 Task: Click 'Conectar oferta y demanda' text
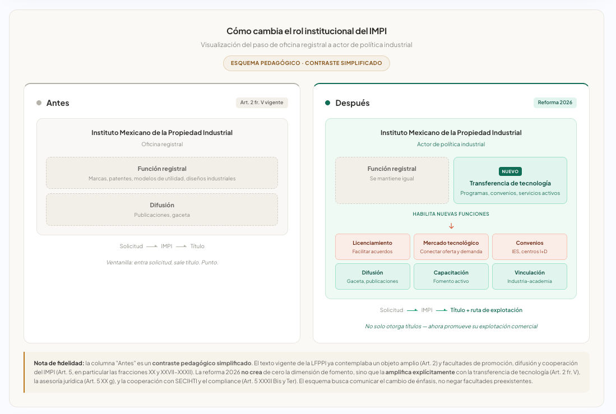tap(451, 252)
